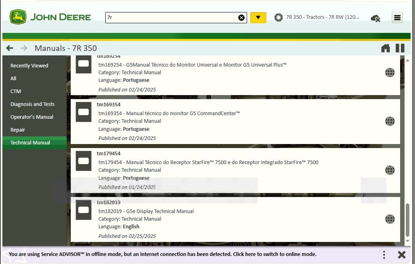Click the Home icon
Image resolution: width=415 pixels, height=264 pixels.
click(x=385, y=48)
